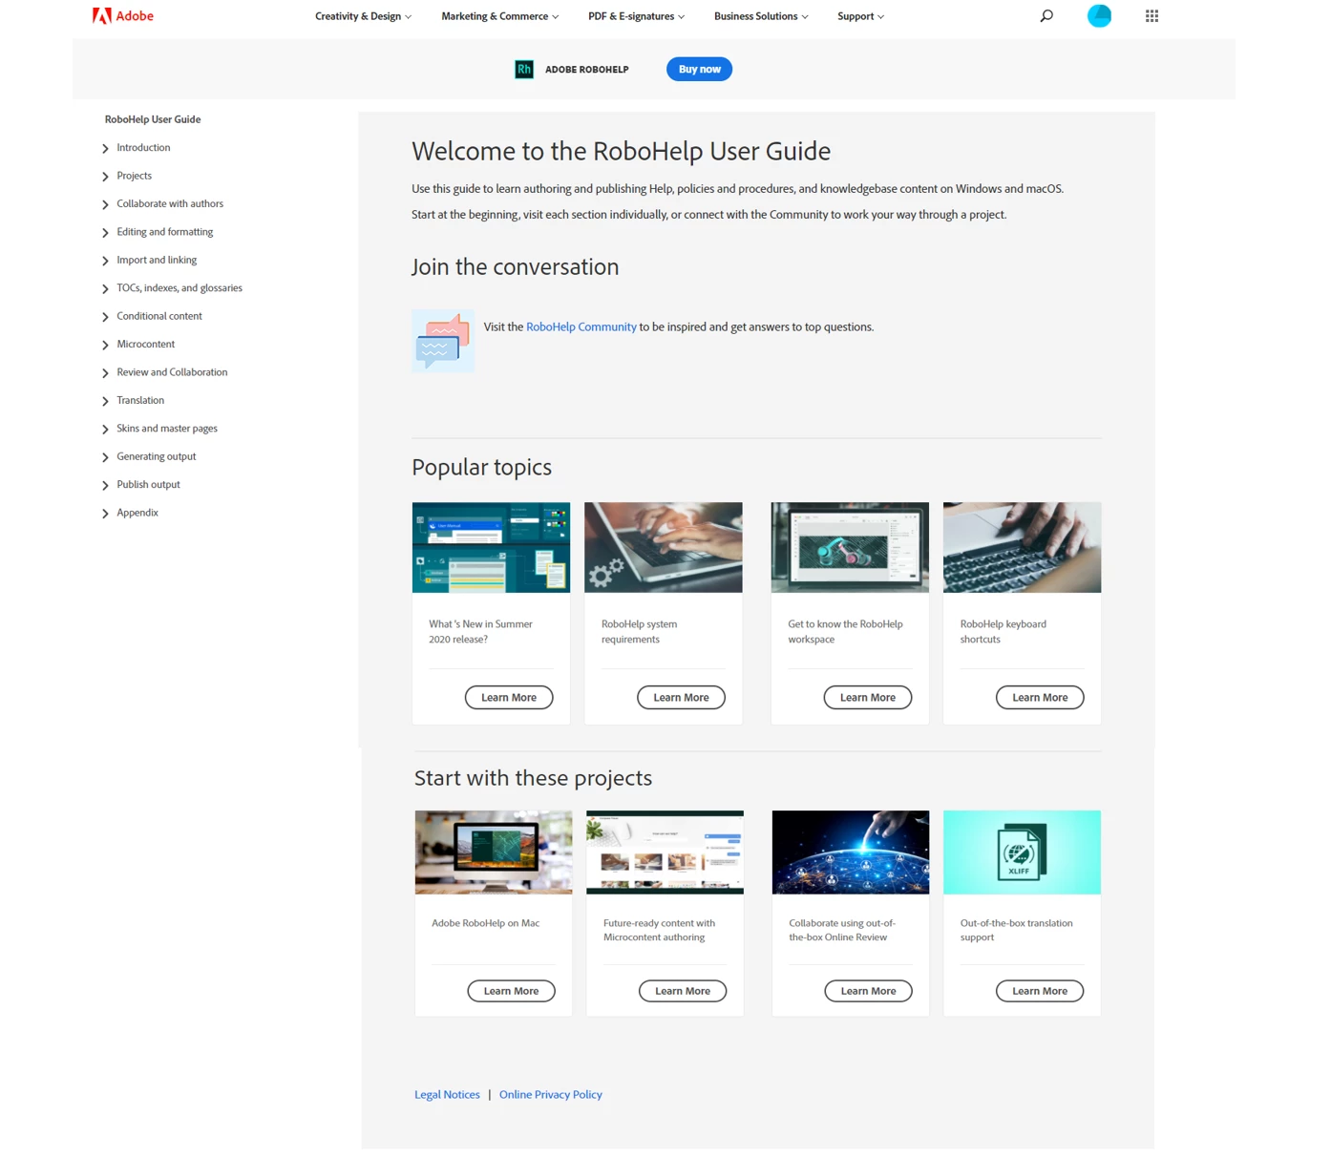The height and width of the screenshot is (1158, 1331).
Task: Expand Import and linking chevron
Action: coord(105,261)
